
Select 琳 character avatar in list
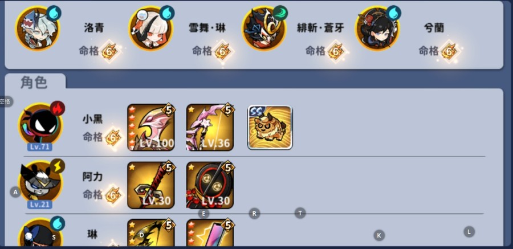pyautogui.click(x=40, y=232)
